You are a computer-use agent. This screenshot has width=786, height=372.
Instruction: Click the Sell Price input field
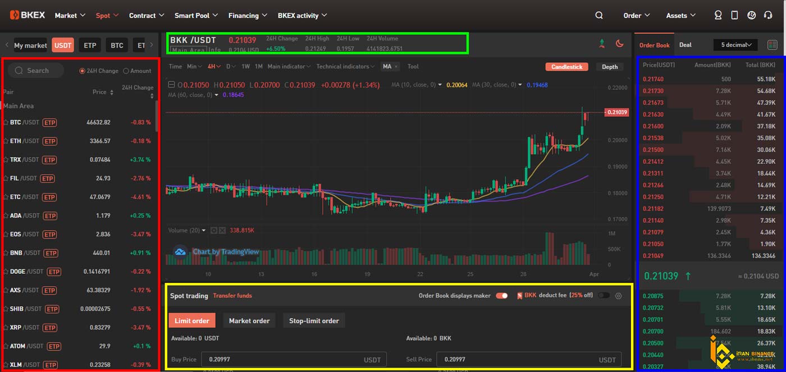[x=529, y=360]
